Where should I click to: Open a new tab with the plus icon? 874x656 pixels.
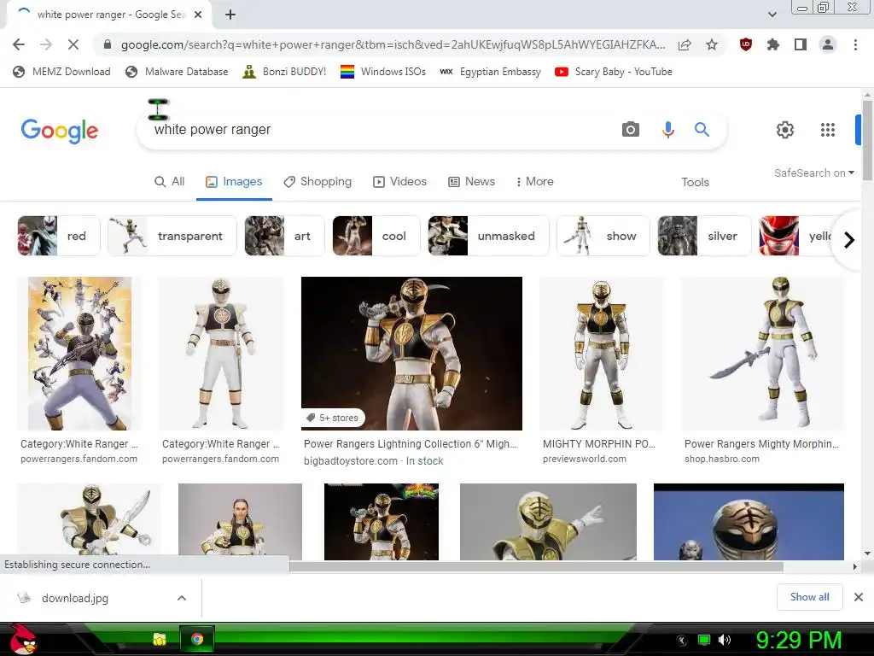point(230,15)
